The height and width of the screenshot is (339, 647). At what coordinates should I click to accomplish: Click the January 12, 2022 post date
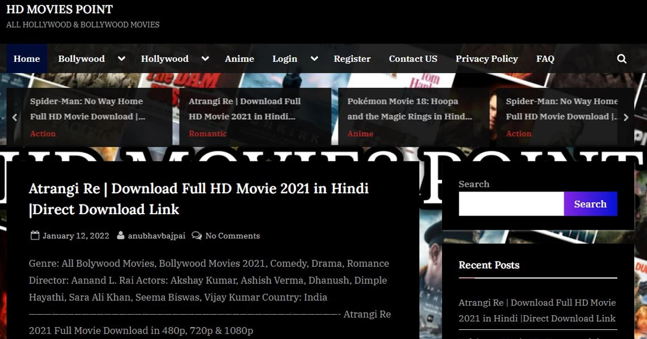pos(75,236)
